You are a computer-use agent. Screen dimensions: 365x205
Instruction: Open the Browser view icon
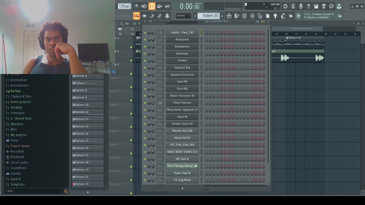[x=260, y=16]
